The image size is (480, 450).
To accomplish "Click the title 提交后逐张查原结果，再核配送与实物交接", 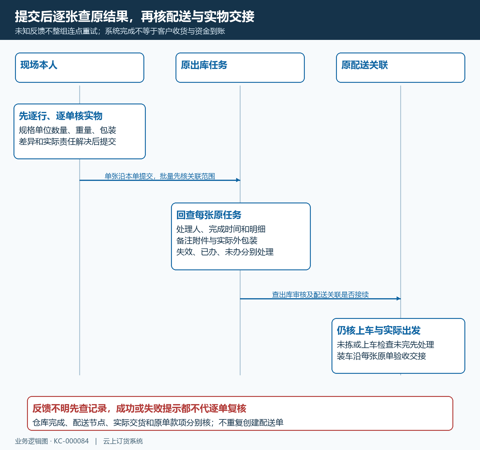I will pyautogui.click(x=135, y=16).
